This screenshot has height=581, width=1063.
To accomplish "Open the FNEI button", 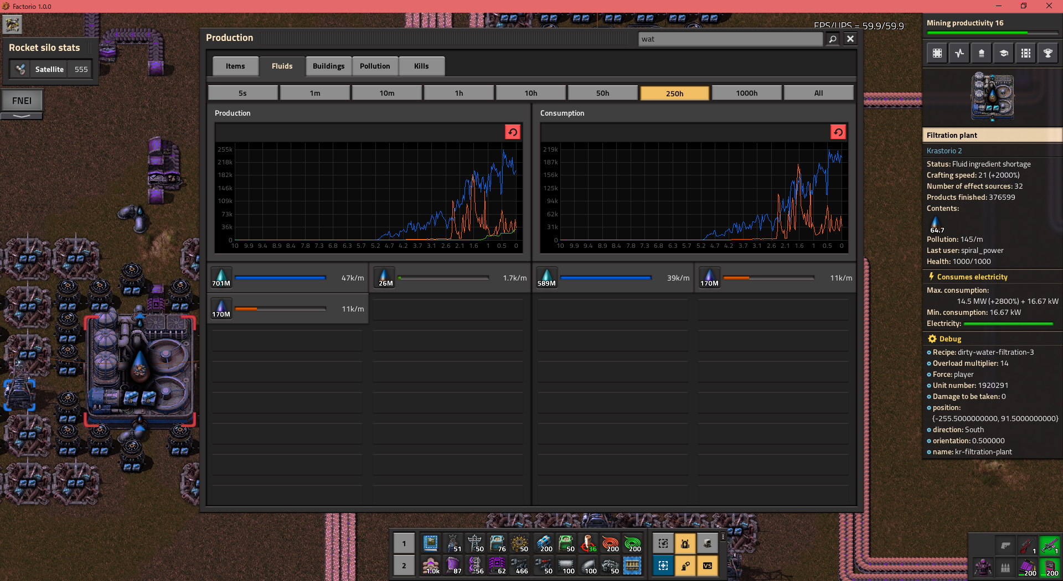I will [22, 101].
